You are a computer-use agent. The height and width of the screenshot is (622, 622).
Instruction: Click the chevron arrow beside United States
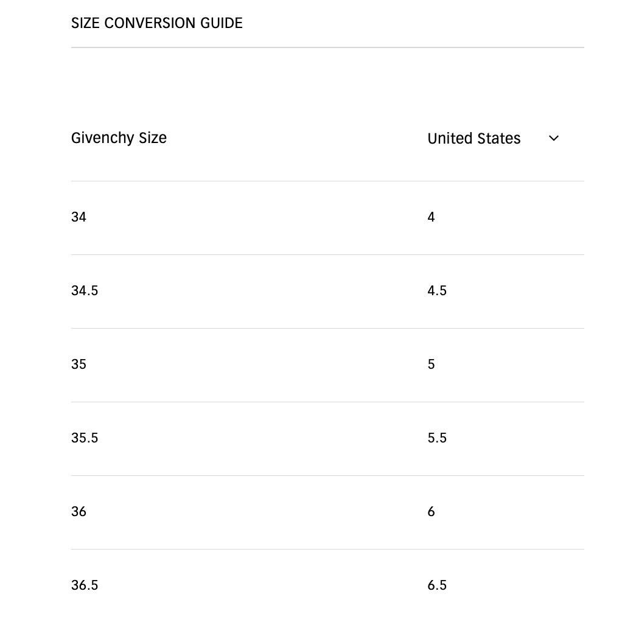554,138
